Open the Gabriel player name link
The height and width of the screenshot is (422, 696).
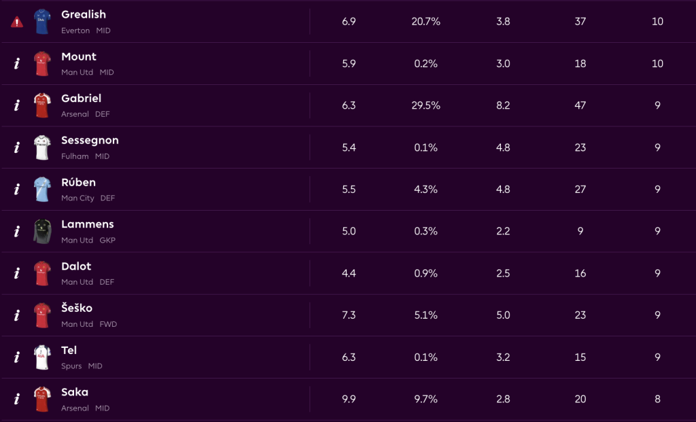pos(81,99)
